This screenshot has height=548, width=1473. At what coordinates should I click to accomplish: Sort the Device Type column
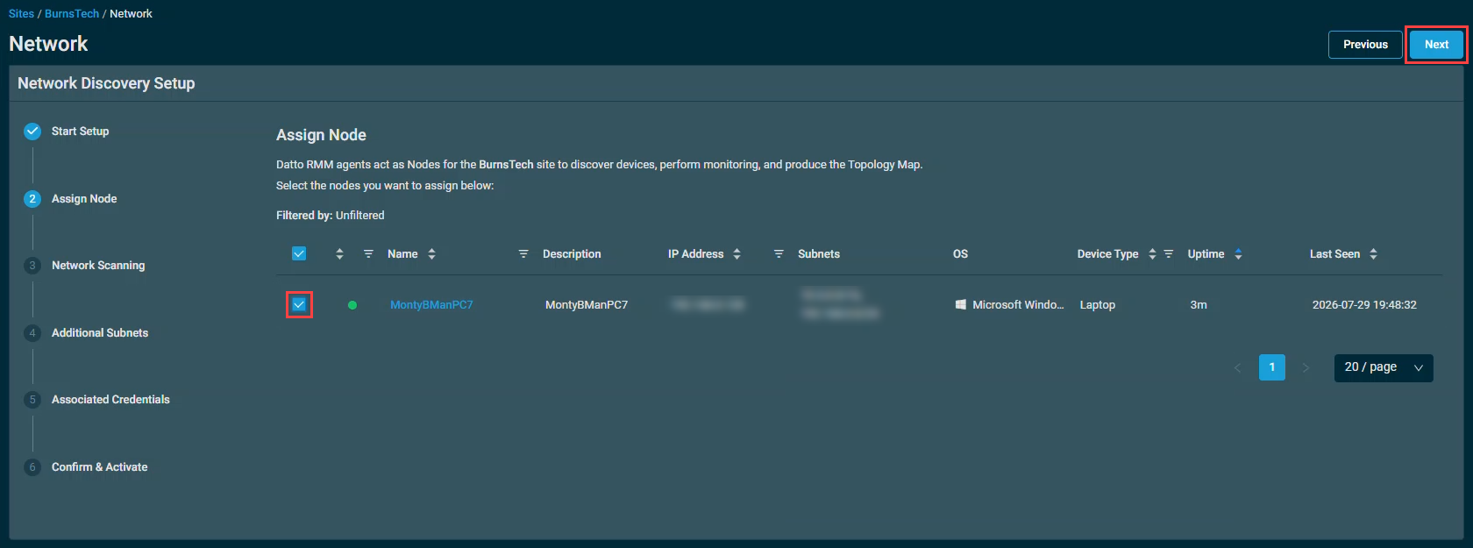point(1152,254)
